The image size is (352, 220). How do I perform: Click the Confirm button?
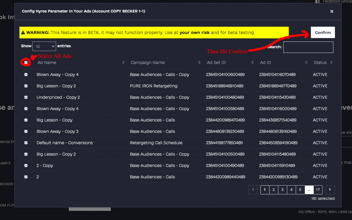coord(323,33)
